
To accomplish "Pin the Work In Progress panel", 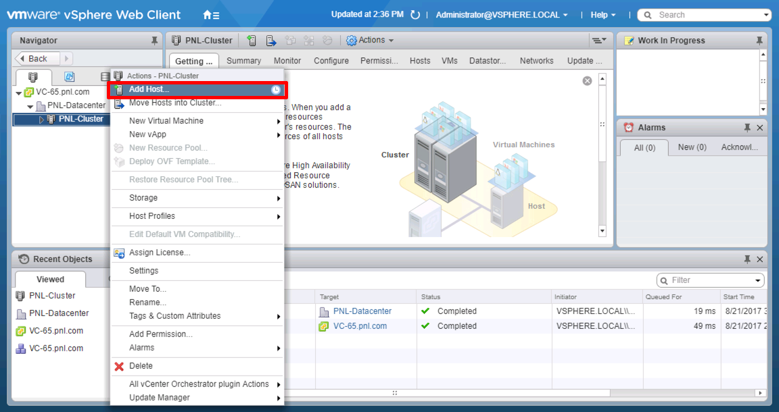I will (759, 41).
